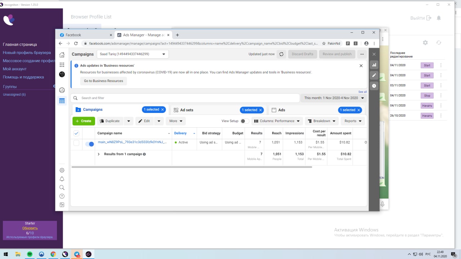Switch to the Ads tab

(x=316, y=110)
